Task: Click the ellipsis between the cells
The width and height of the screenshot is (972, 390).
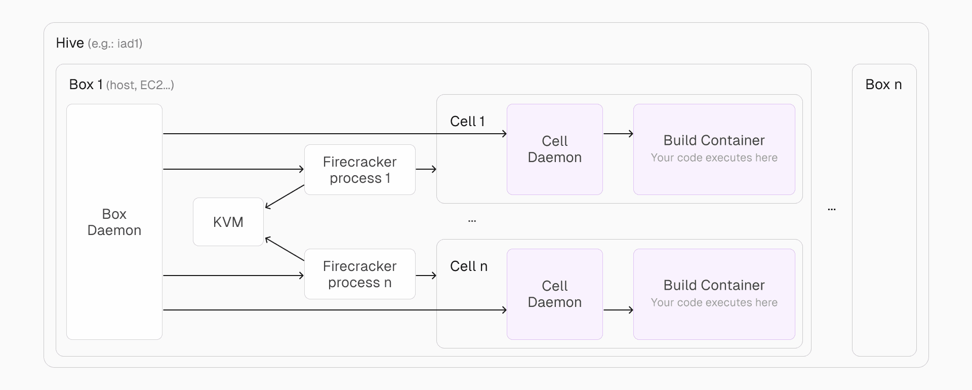Action: 472,221
